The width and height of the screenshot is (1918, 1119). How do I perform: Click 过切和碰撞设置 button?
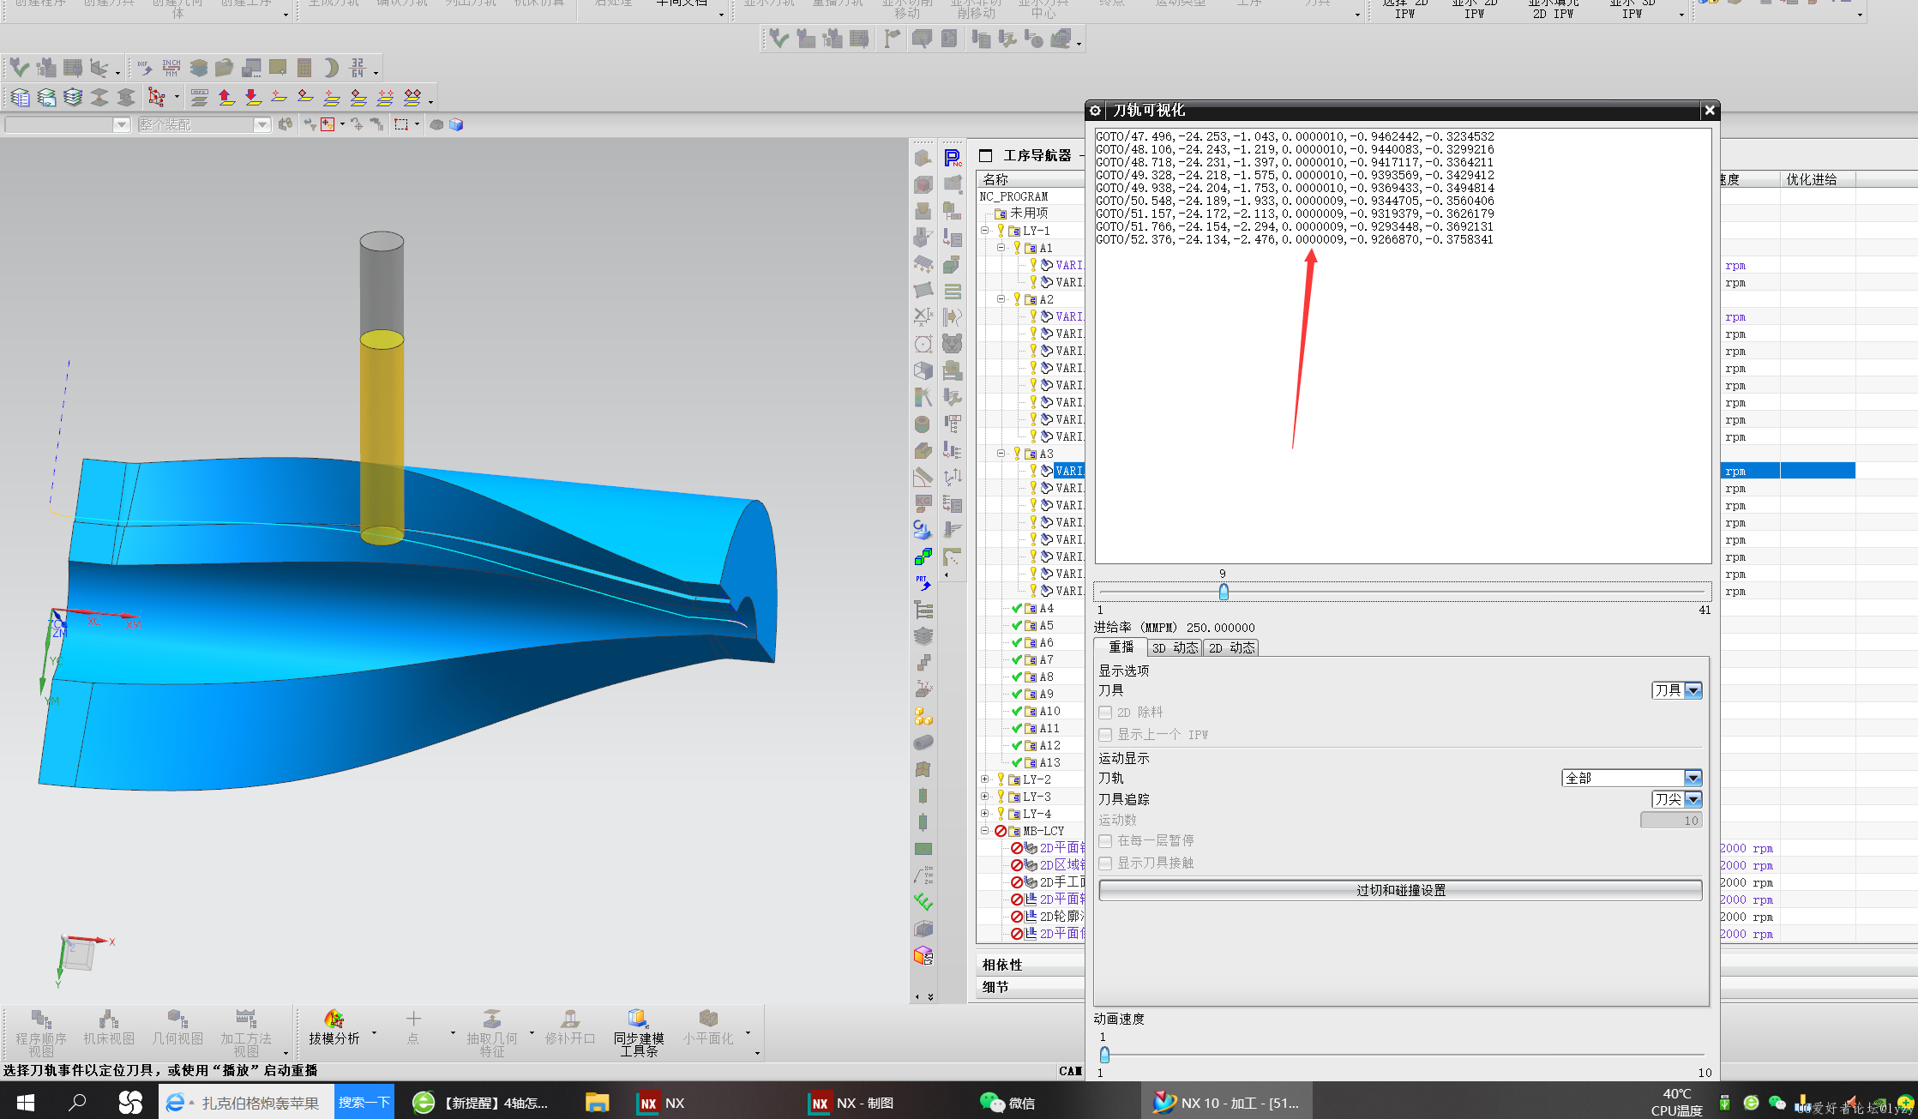1401,891
